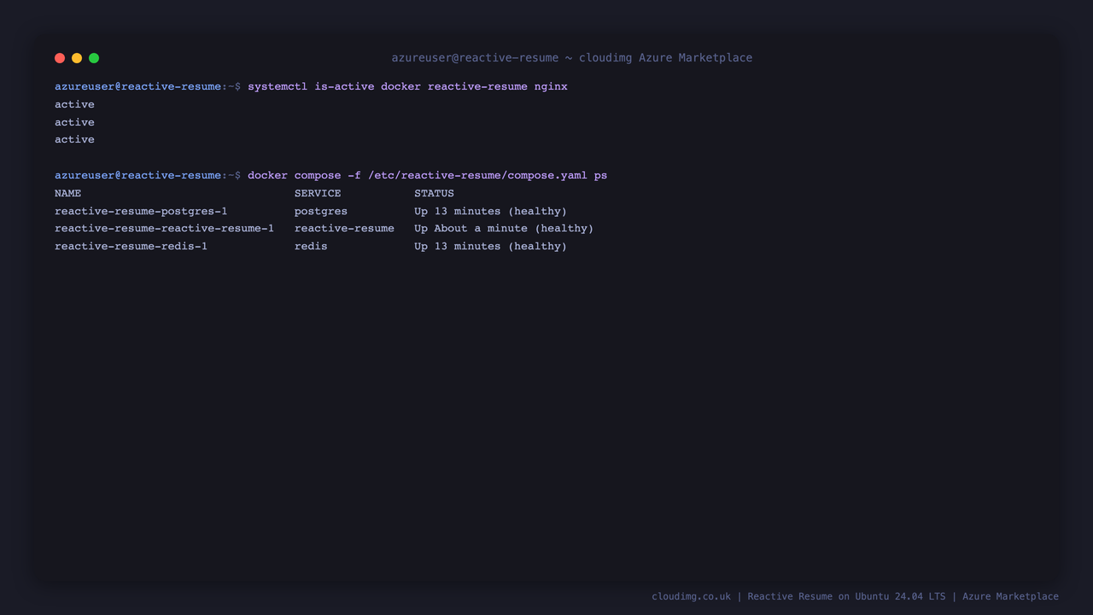Image resolution: width=1093 pixels, height=615 pixels.
Task: Click the NAME column header
Action: tap(67, 193)
